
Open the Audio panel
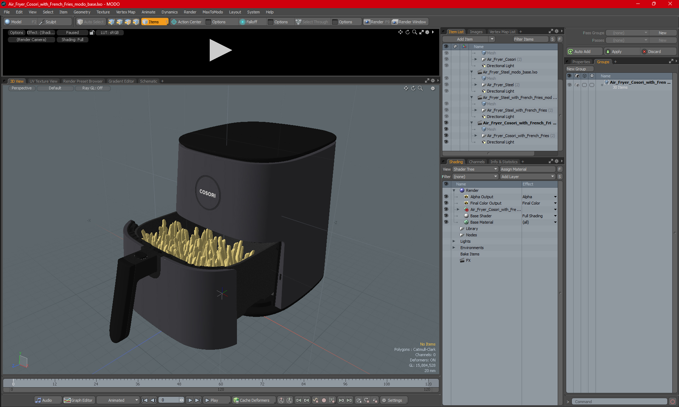[47, 400]
